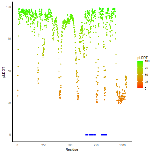The height and width of the screenshot is (153, 153).
Task: Click the orange point cluster near residue 1000
Action: pos(121,97)
